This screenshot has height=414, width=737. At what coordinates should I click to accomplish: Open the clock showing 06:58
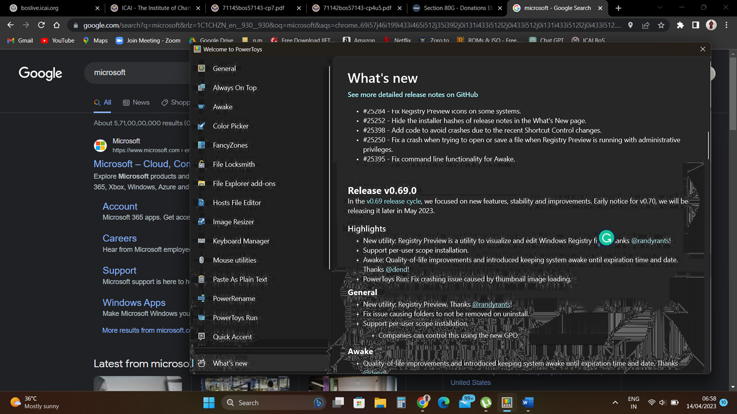coord(702,403)
